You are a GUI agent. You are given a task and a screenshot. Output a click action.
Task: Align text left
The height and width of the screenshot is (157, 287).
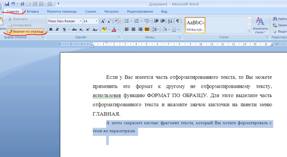coord(127,29)
